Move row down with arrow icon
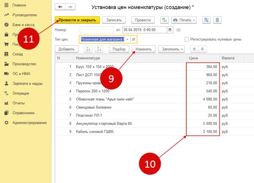The image size is (254, 183). coord(203,49)
